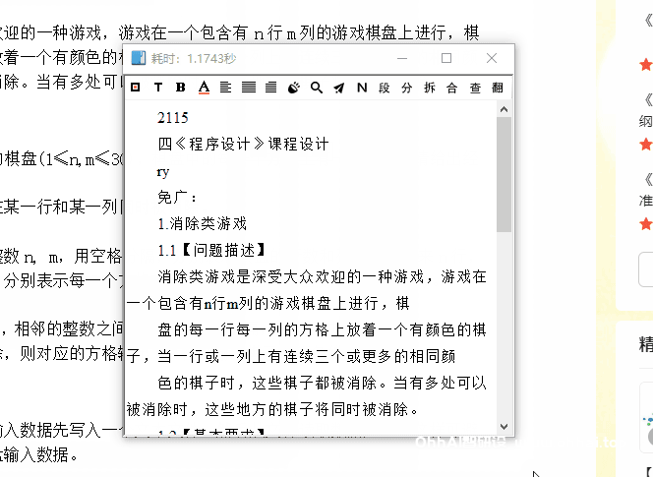
Task: Click the magnifier search icon
Action: pos(317,88)
